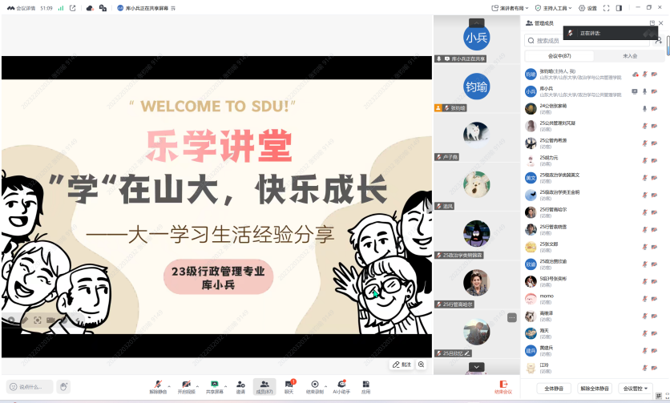Expand the 演讲者布局 layout dropdown
Screen dimensions: 670x403
[x=508, y=8]
